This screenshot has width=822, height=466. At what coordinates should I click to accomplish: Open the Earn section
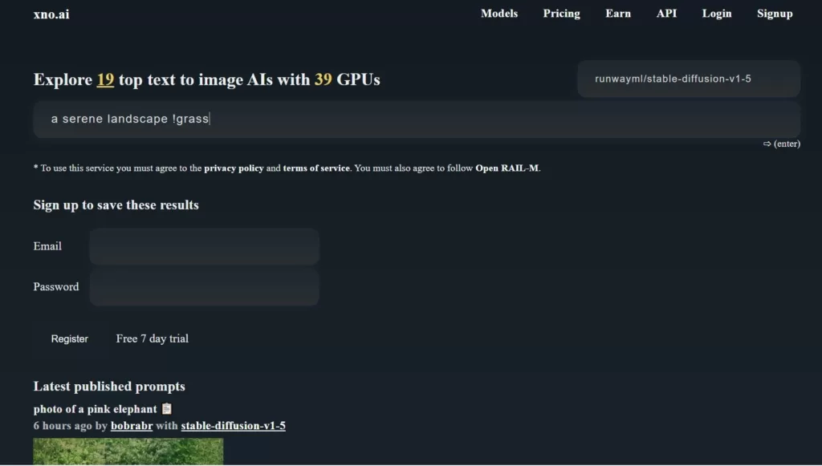click(x=617, y=14)
